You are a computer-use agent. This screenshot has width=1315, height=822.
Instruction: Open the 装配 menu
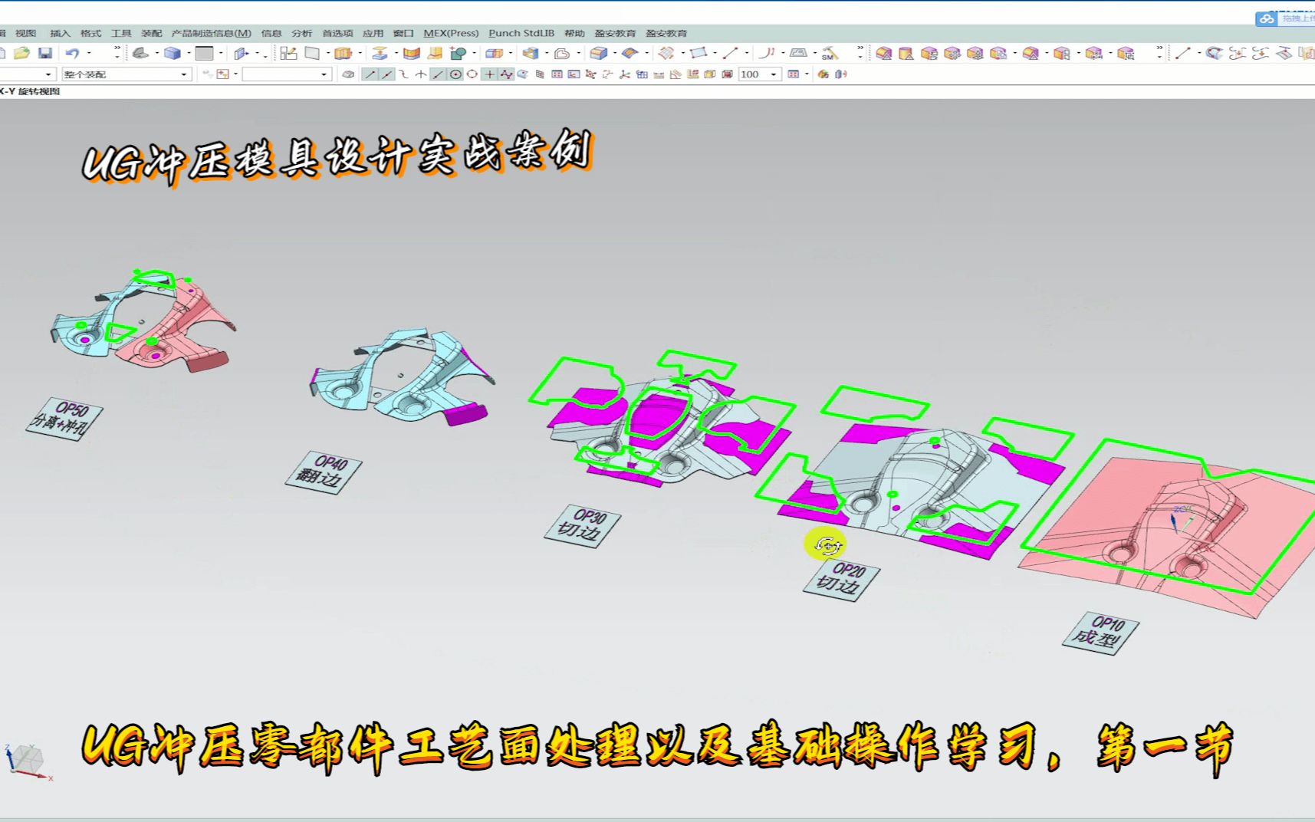click(153, 33)
